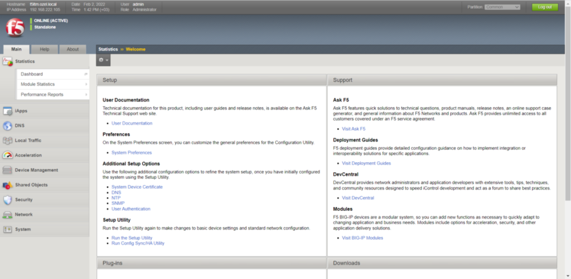Click the Visit BIG-IP Modules link
This screenshot has height=279, width=571.
tap(362, 238)
